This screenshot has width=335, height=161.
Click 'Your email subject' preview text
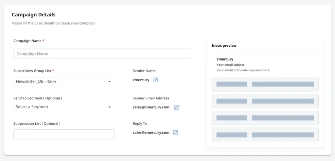pyautogui.click(x=231, y=65)
